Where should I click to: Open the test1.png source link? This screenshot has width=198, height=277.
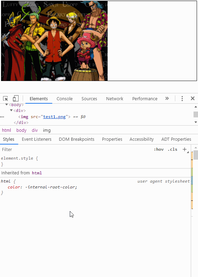pos(54,117)
